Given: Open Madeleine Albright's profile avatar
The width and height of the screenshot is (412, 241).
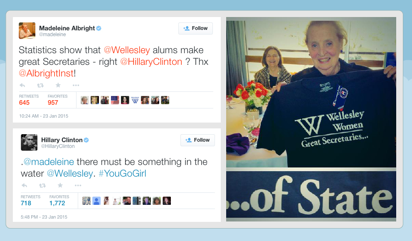Looking at the screenshot, I should 27,31.
